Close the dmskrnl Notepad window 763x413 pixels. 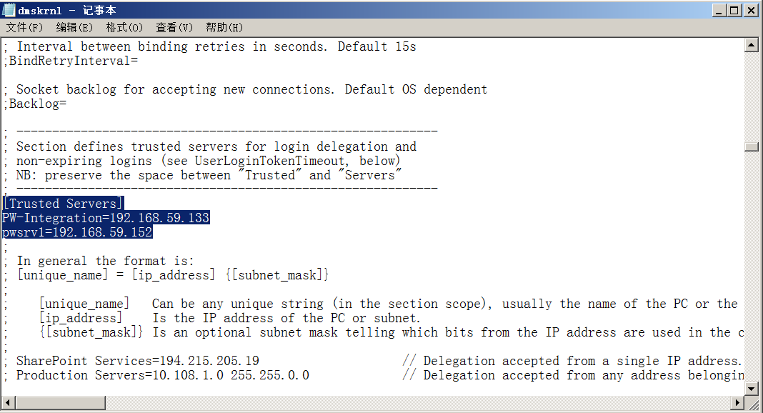click(750, 10)
